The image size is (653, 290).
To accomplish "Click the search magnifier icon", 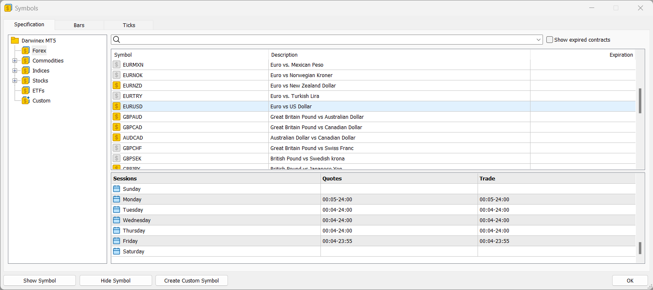I will pyautogui.click(x=117, y=39).
